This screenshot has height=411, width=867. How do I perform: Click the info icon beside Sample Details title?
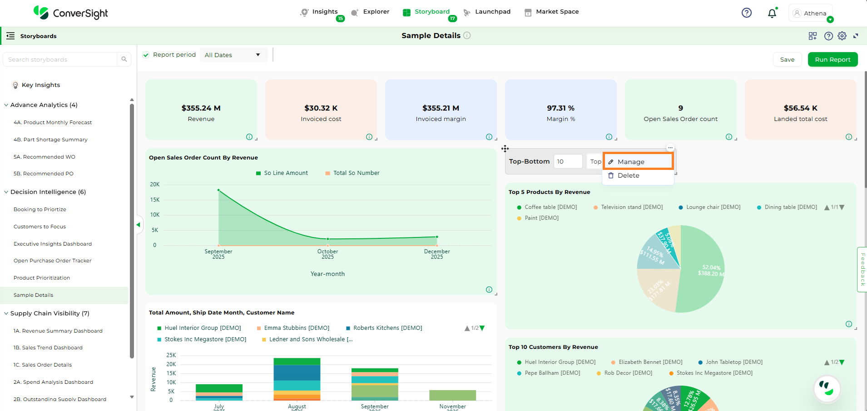click(x=467, y=35)
